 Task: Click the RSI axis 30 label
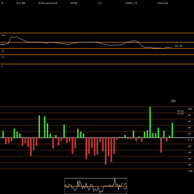tap(3, 57)
